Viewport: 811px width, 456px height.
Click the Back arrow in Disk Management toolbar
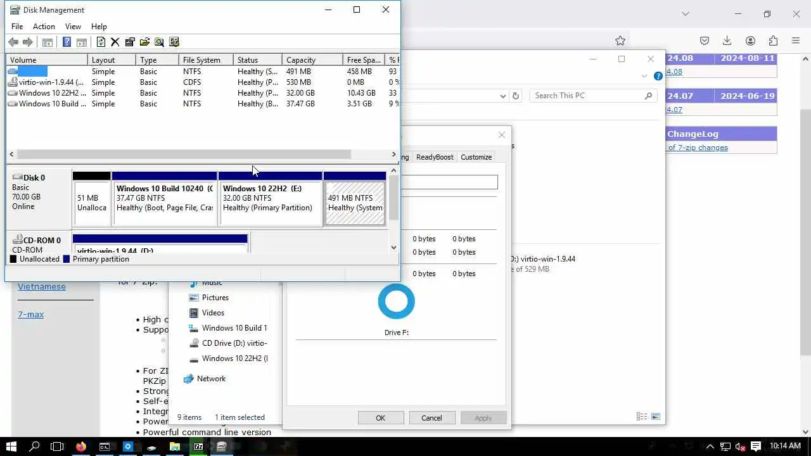click(x=13, y=42)
